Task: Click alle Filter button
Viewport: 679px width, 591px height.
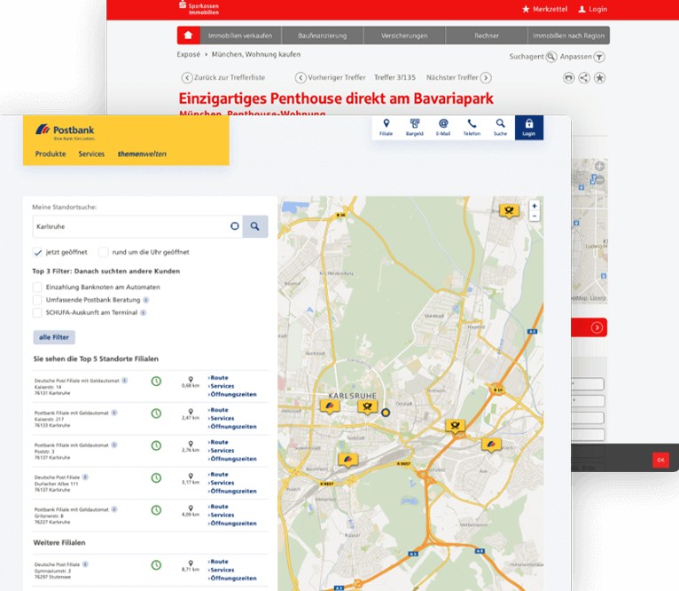Action: [x=54, y=337]
